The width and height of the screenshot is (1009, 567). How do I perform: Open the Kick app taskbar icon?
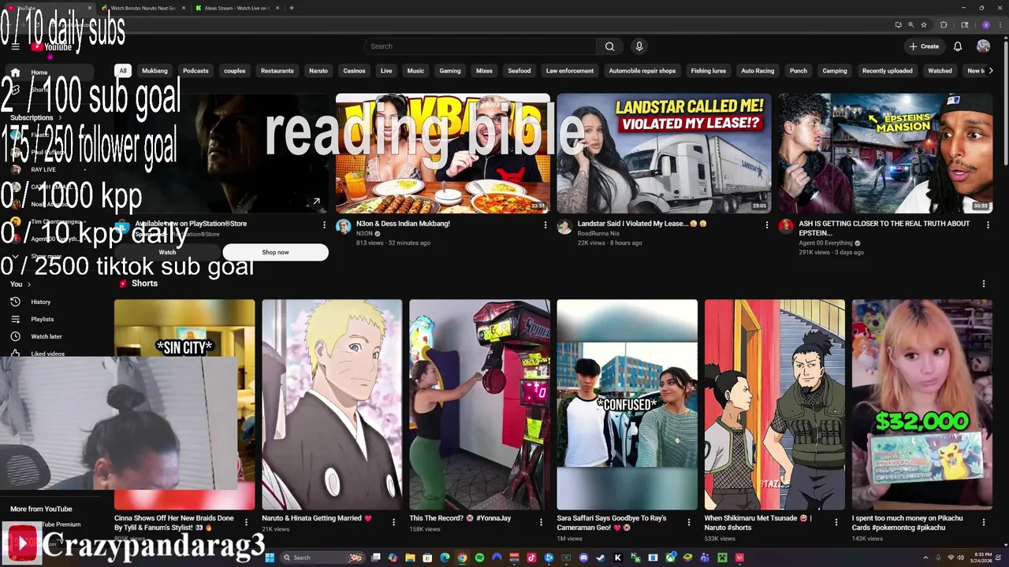(x=618, y=558)
